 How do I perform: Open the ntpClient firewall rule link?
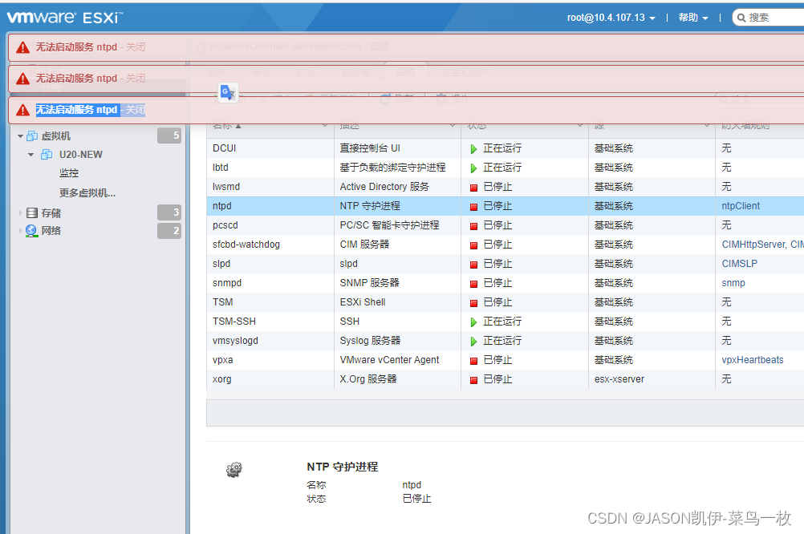tap(741, 205)
